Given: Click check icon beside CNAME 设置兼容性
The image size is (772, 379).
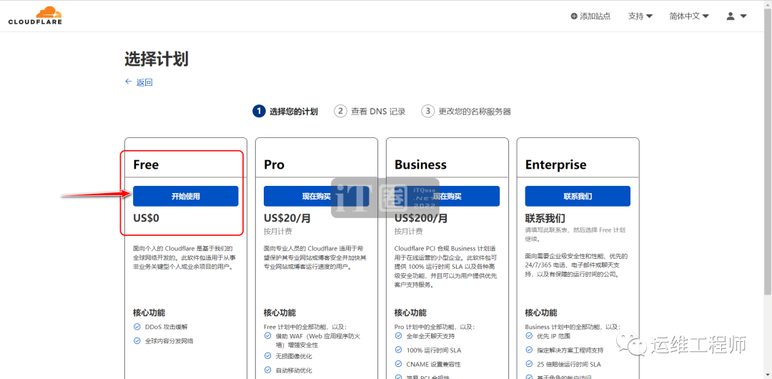Looking at the screenshot, I should [x=398, y=364].
